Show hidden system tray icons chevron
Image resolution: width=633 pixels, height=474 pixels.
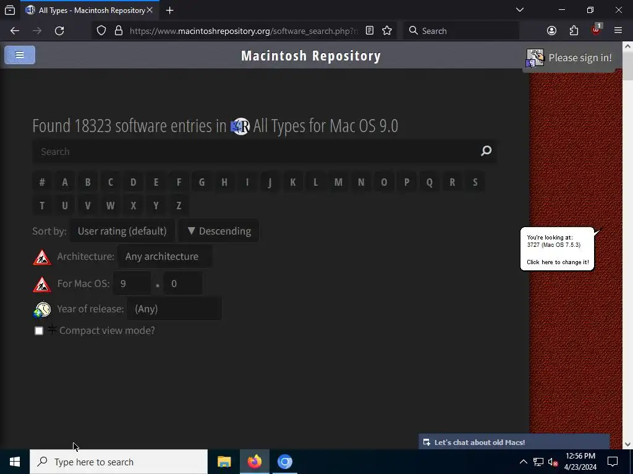pos(523,462)
